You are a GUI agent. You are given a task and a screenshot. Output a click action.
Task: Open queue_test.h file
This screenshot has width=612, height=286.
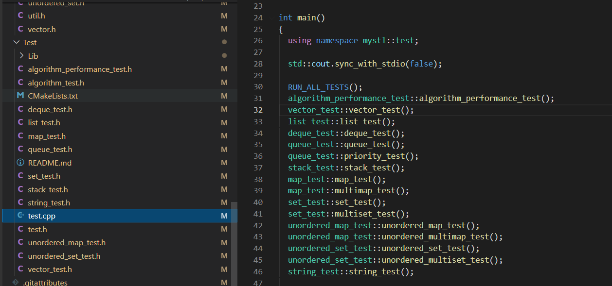(x=50, y=149)
